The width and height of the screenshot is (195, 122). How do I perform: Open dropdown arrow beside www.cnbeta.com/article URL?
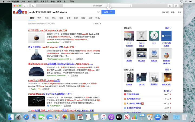[x=68, y=76]
